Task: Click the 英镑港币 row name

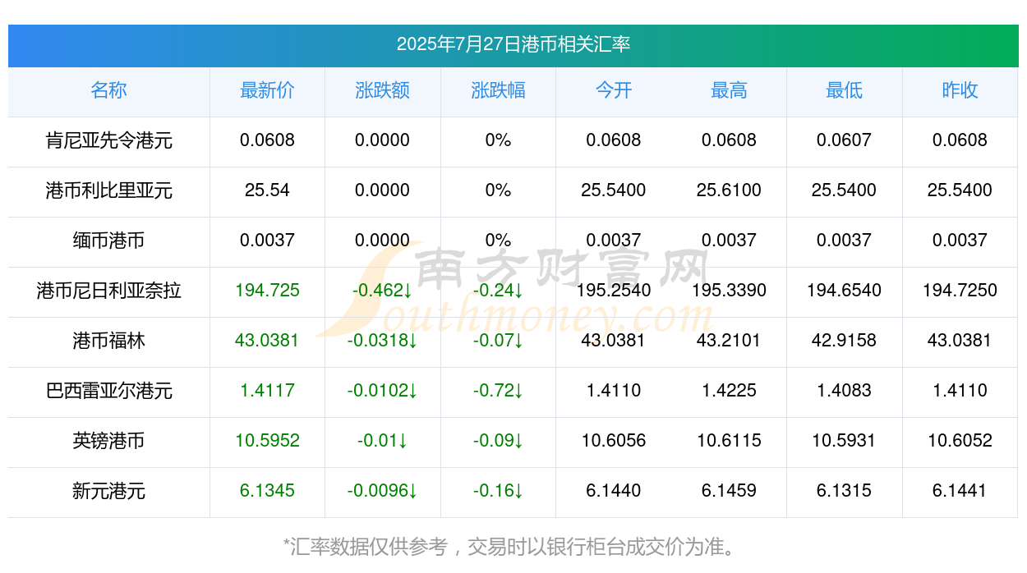Action: (108, 441)
